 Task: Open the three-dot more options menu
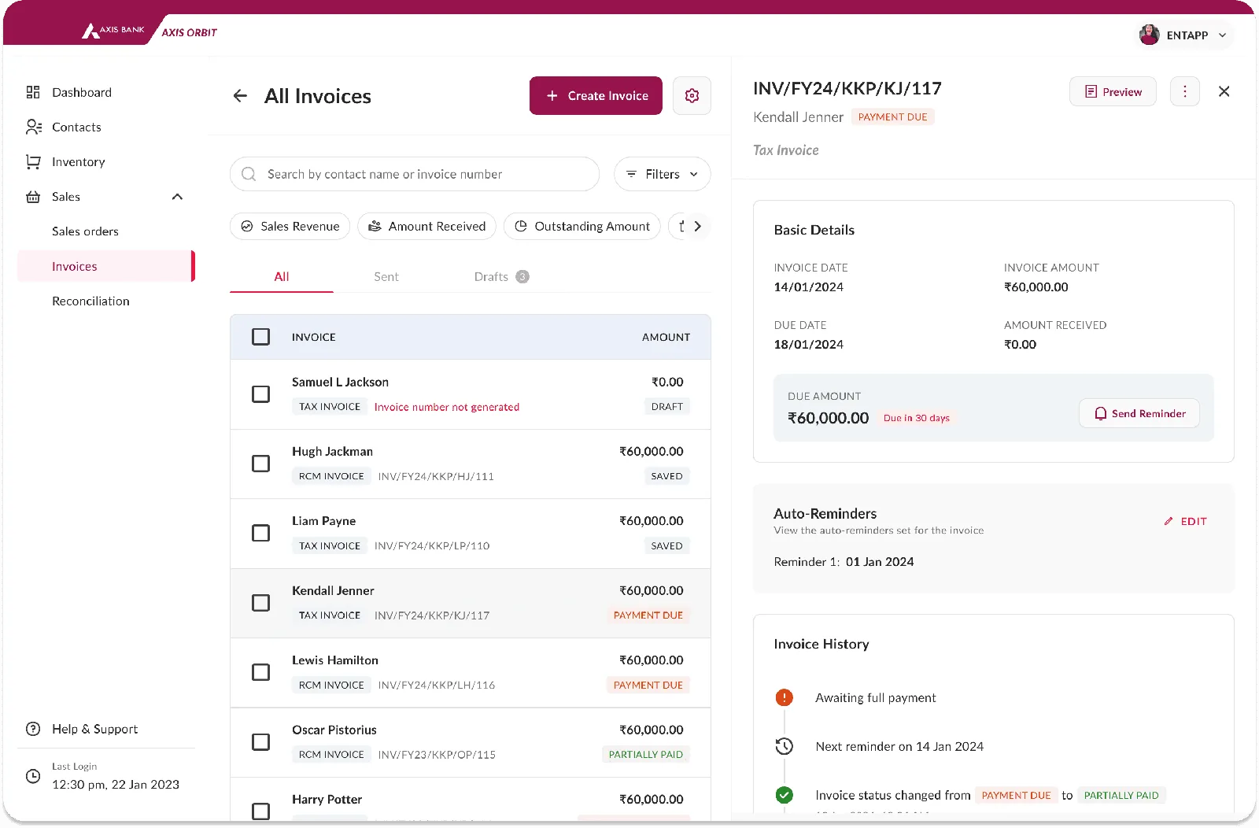coord(1185,91)
